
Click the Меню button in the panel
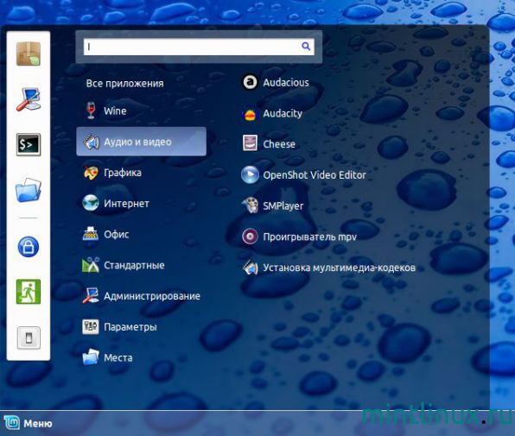[x=28, y=423]
